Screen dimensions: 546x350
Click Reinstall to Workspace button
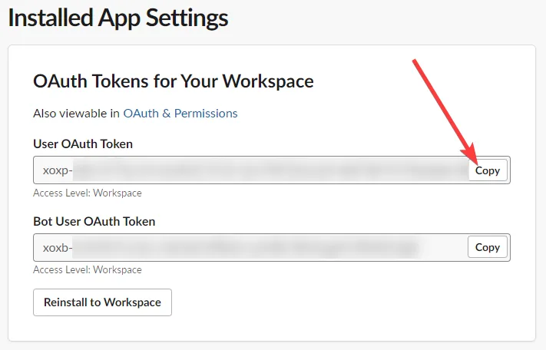[x=102, y=302]
